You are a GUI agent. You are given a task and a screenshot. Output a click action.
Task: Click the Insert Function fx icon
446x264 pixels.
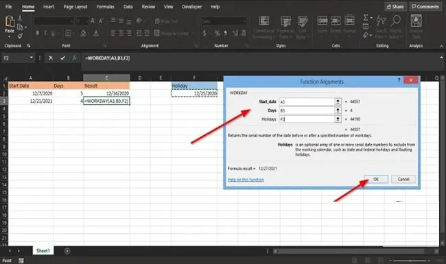74,58
